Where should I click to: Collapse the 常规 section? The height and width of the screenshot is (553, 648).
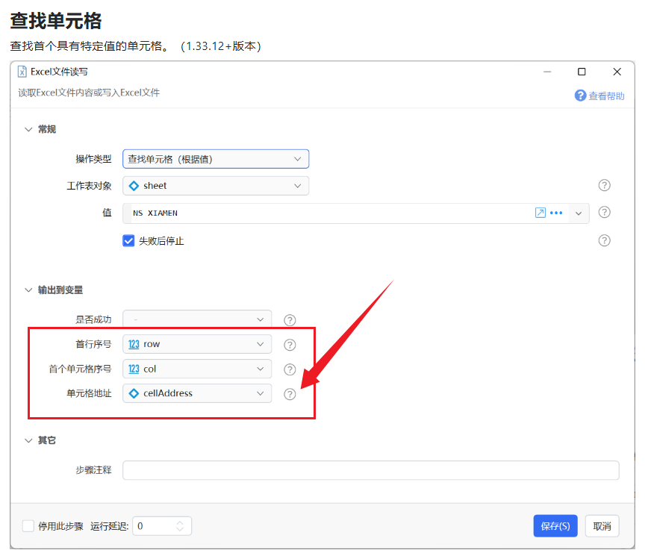tap(29, 129)
